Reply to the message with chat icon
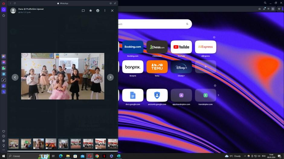Viewport: 284px width, 159px height. tap(83, 11)
